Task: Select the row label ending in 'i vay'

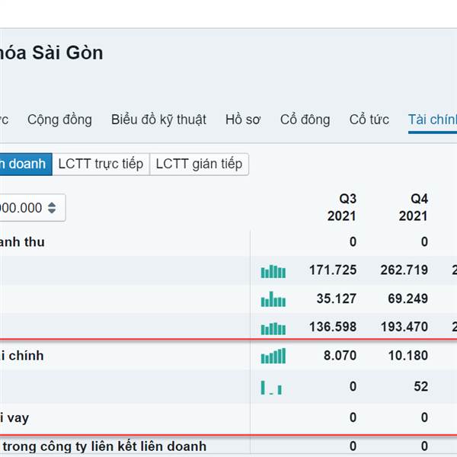Action: 14,418
